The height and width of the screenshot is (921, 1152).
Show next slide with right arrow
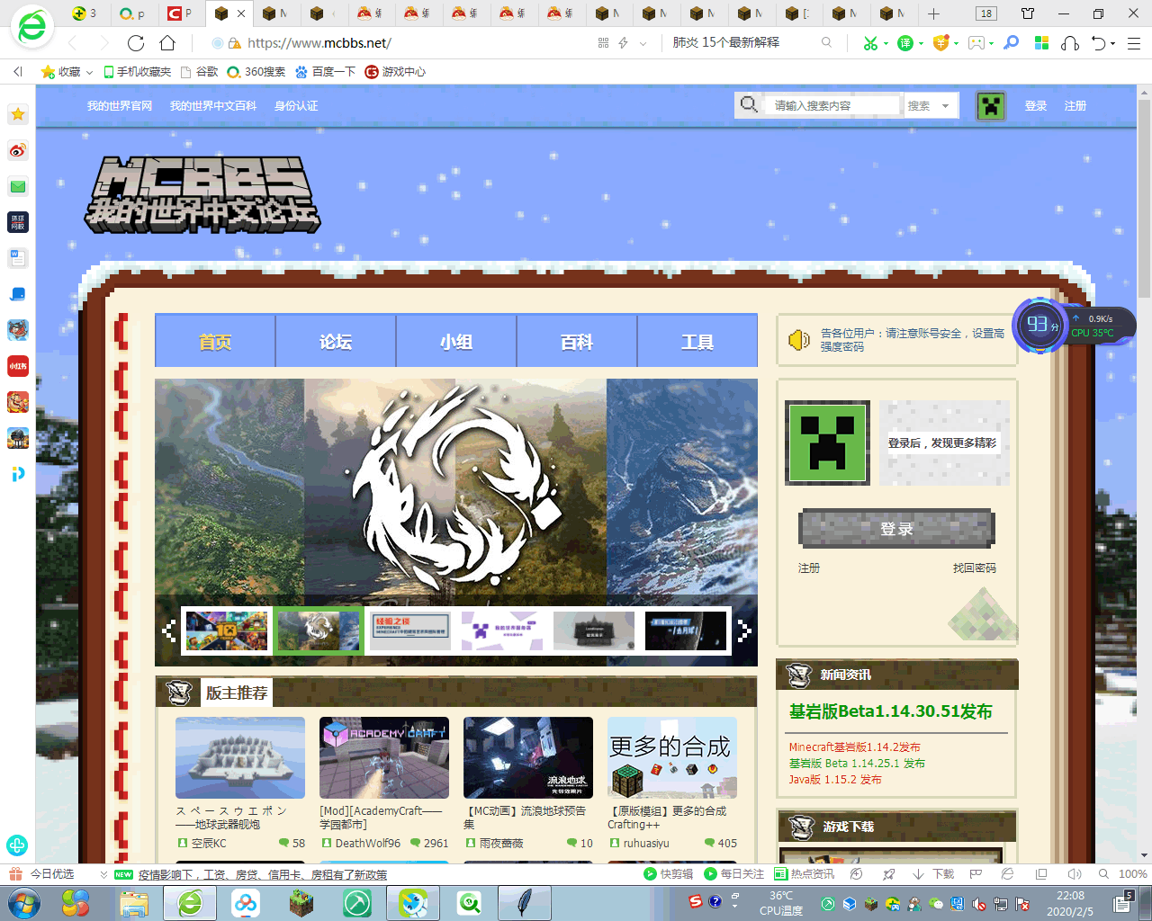(x=743, y=630)
